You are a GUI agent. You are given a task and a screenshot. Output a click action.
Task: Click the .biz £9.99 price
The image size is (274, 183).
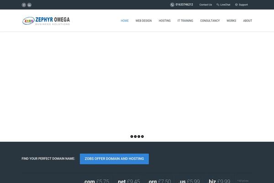click(x=219, y=181)
